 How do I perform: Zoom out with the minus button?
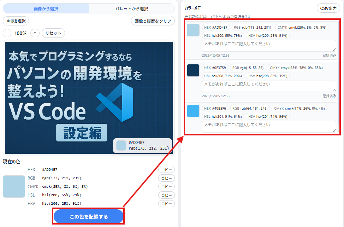coord(7,33)
